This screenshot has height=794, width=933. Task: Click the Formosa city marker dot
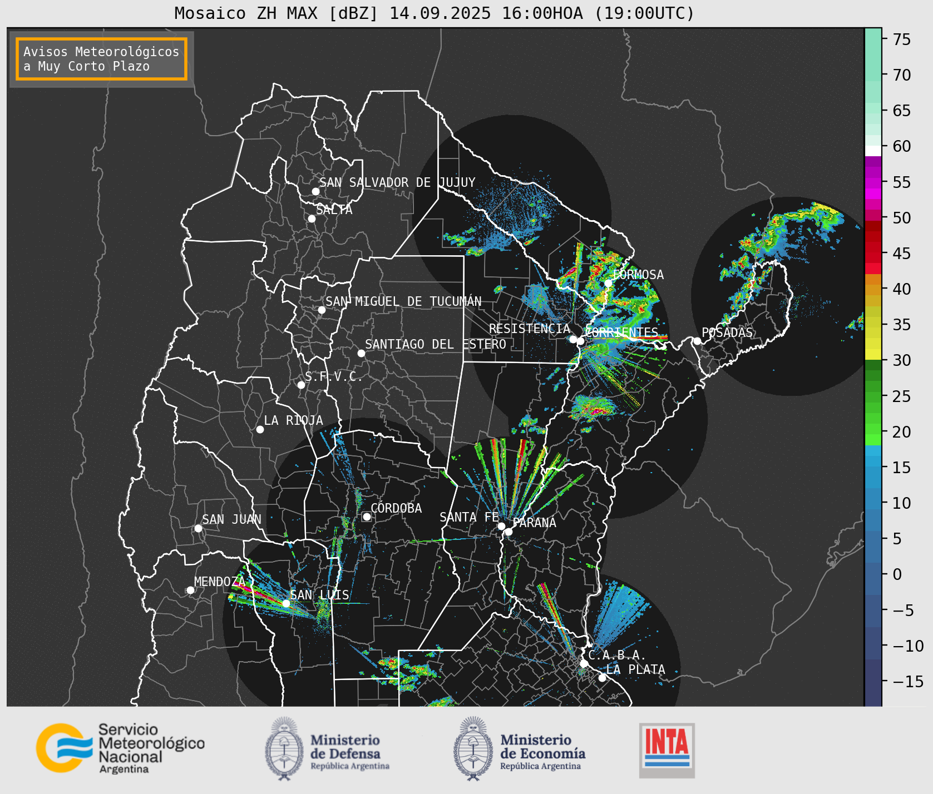pos(608,283)
